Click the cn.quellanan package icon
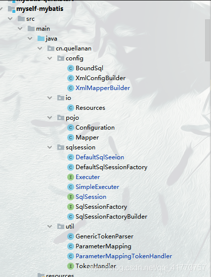211x277 pixels. tap(51, 48)
